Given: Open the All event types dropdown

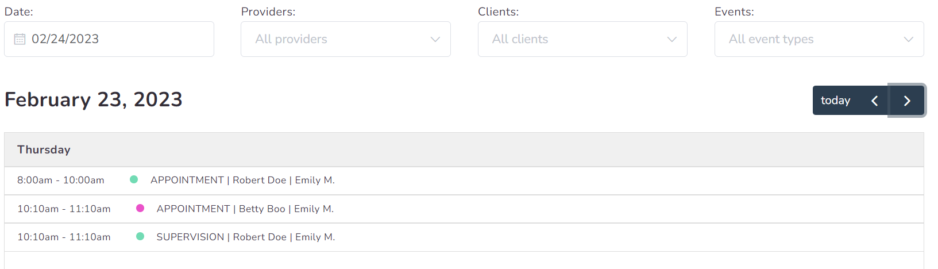Looking at the screenshot, I should point(819,39).
